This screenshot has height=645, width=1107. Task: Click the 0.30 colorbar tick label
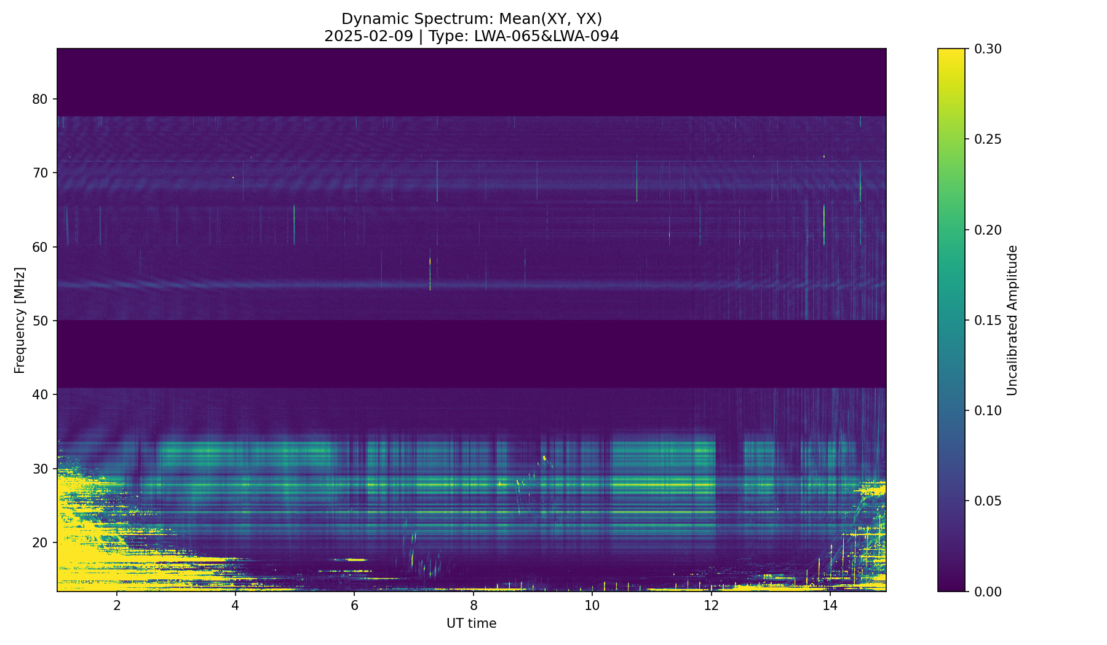(x=988, y=49)
